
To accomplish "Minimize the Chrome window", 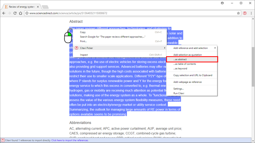I will point(232,3).
